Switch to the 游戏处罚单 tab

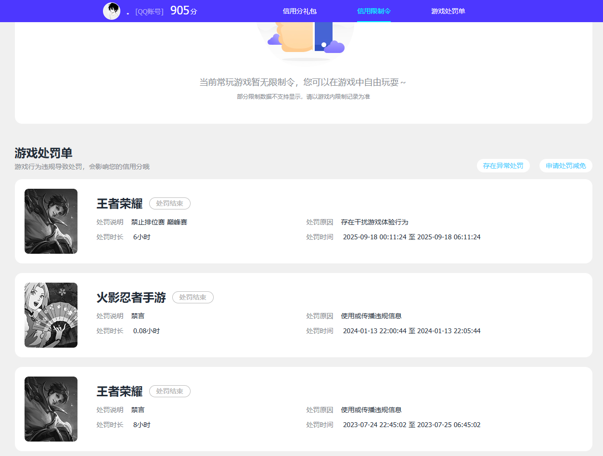click(x=448, y=11)
